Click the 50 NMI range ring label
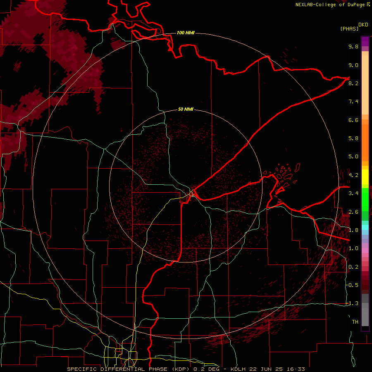The image size is (372, 372). click(x=186, y=109)
